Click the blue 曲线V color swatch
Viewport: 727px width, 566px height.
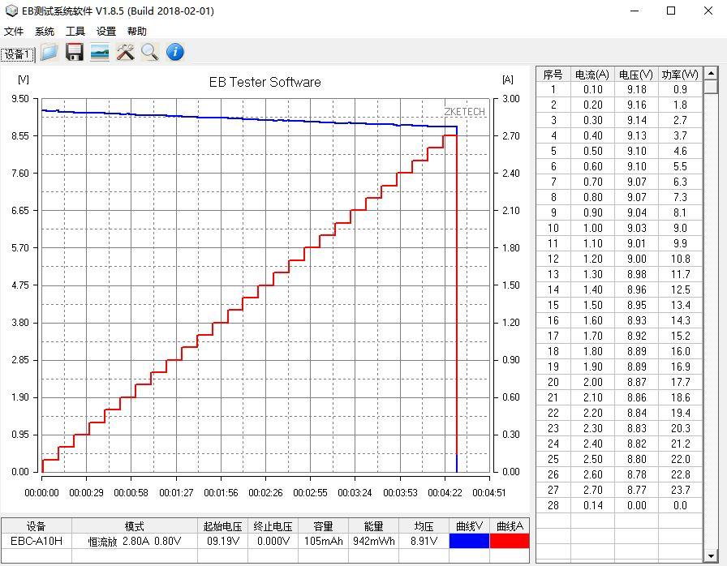pyautogui.click(x=469, y=541)
